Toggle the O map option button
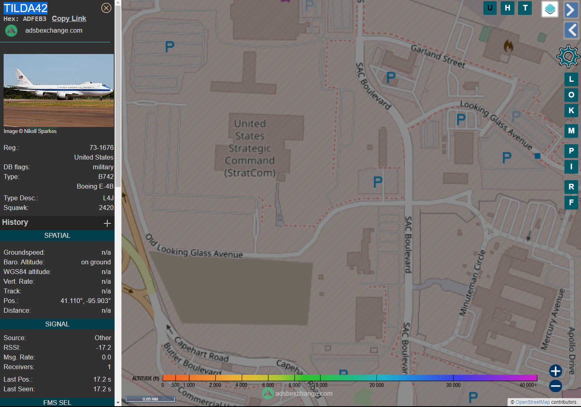Image resolution: width=581 pixels, height=407 pixels. 571,95
